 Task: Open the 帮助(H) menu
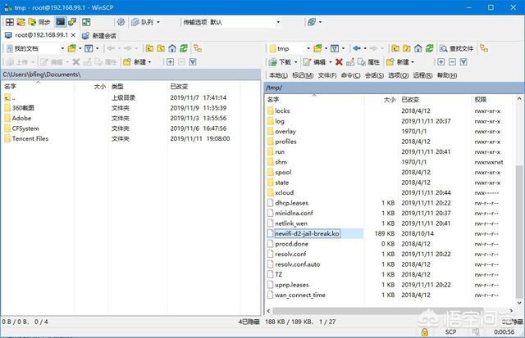tap(446, 75)
